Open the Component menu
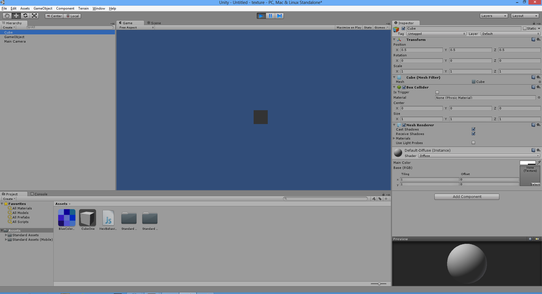This screenshot has height=294, width=542. [65, 8]
